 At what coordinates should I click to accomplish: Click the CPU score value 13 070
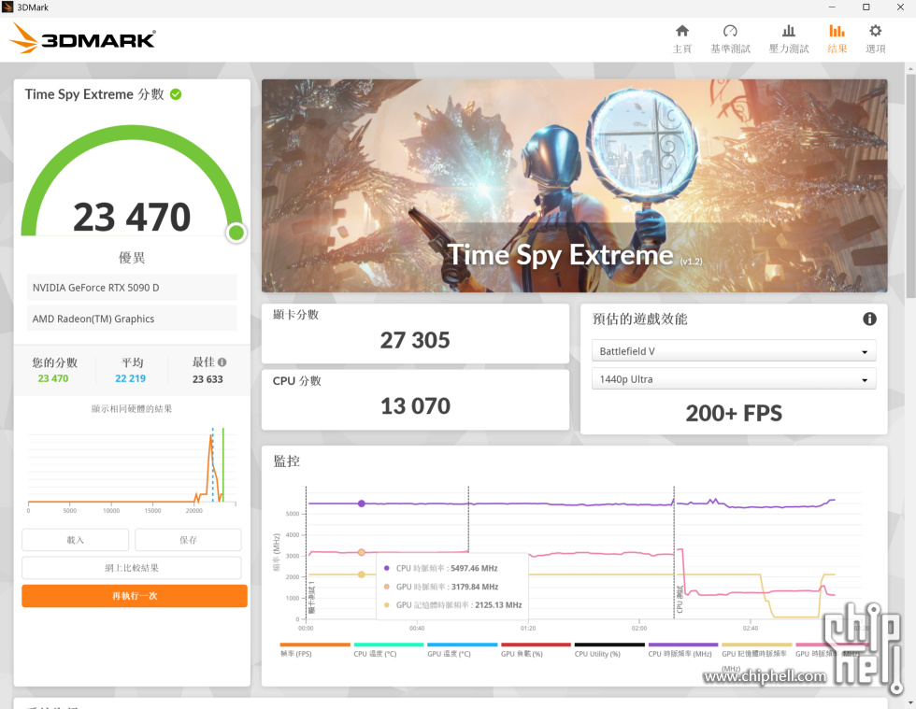point(415,406)
